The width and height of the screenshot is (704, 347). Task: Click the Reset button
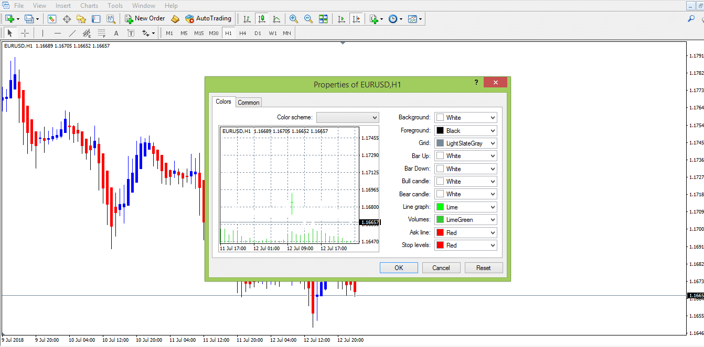coord(484,268)
